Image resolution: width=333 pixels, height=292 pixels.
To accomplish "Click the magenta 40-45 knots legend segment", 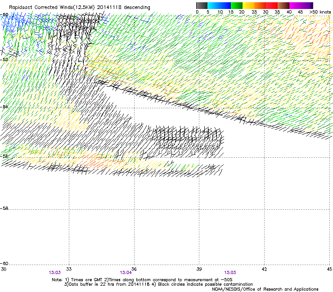I will [x=295, y=5].
